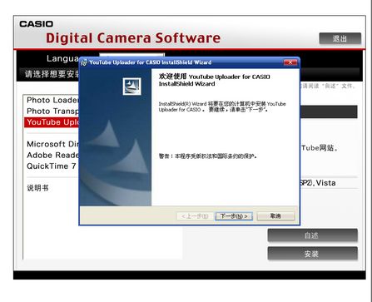Open the Language dropdown box
Screen dimensions: 372x302
[132, 55]
